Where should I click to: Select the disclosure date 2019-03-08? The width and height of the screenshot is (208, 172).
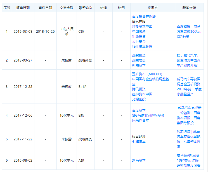pyautogui.click(x=23, y=31)
